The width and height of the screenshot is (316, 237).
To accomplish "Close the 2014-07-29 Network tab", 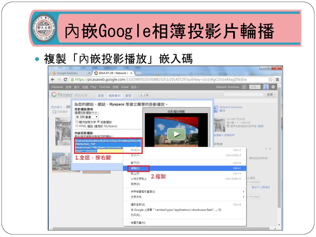I will point(131,73).
